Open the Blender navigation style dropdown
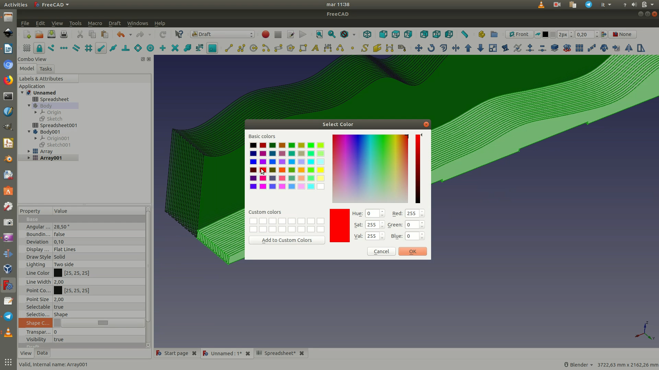The image size is (659, 370). (x=579, y=365)
